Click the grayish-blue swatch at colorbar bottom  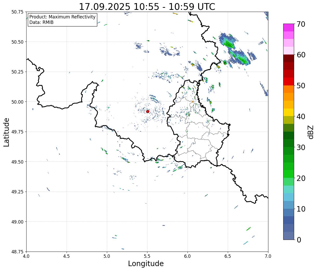(289, 236)
